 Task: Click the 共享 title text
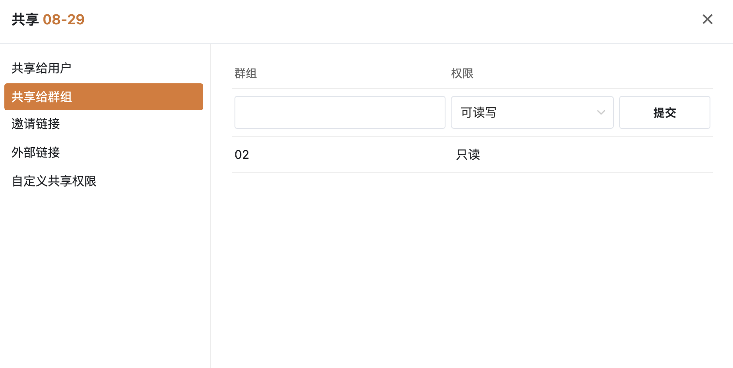point(25,20)
